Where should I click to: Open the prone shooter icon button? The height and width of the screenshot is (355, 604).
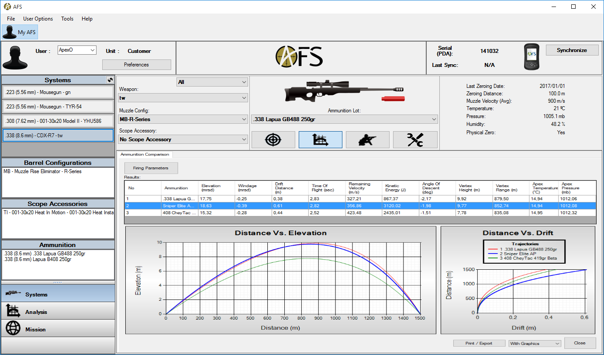tap(368, 139)
